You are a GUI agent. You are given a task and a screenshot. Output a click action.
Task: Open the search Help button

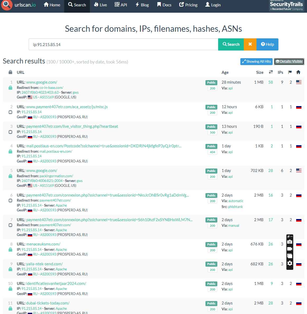pos(267,44)
